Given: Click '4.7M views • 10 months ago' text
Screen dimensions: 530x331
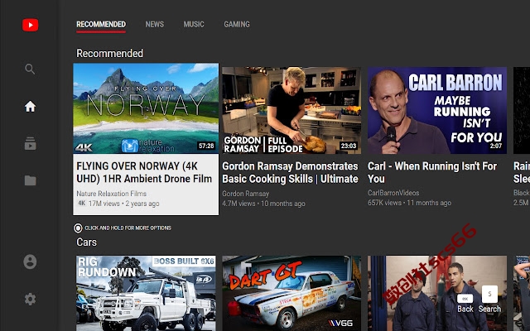Looking at the screenshot, I should click(263, 204).
